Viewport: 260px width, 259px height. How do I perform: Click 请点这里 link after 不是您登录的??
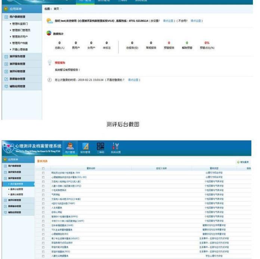[x=133, y=80]
